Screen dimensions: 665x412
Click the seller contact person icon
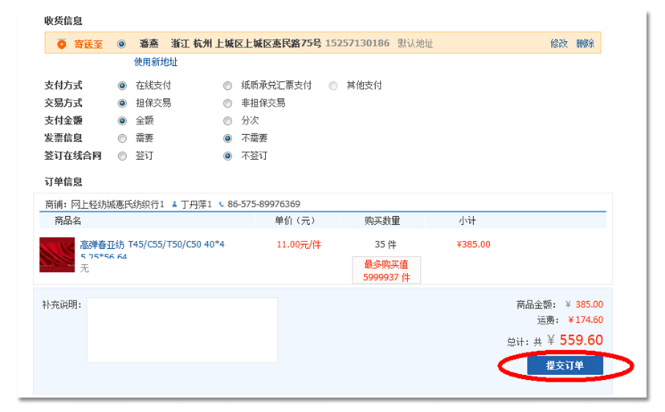174,204
